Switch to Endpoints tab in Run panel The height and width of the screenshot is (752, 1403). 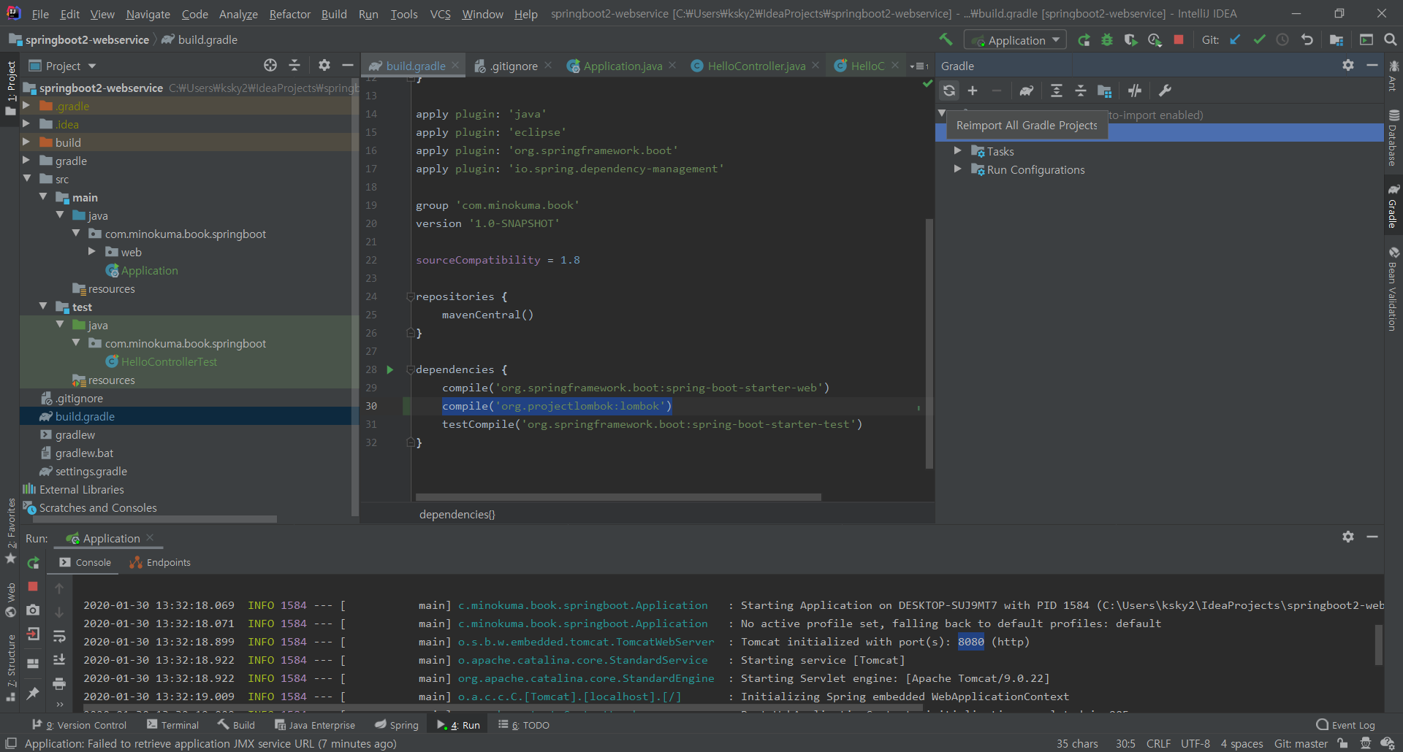pos(160,562)
